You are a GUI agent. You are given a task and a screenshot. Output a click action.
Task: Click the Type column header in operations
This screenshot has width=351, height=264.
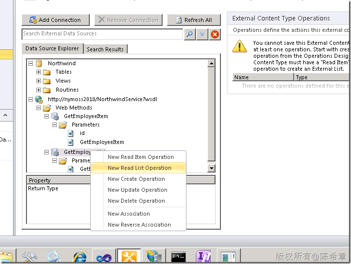322,77
